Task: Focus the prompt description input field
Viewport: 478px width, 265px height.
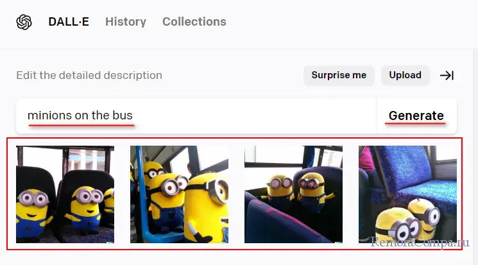Action: coord(196,116)
